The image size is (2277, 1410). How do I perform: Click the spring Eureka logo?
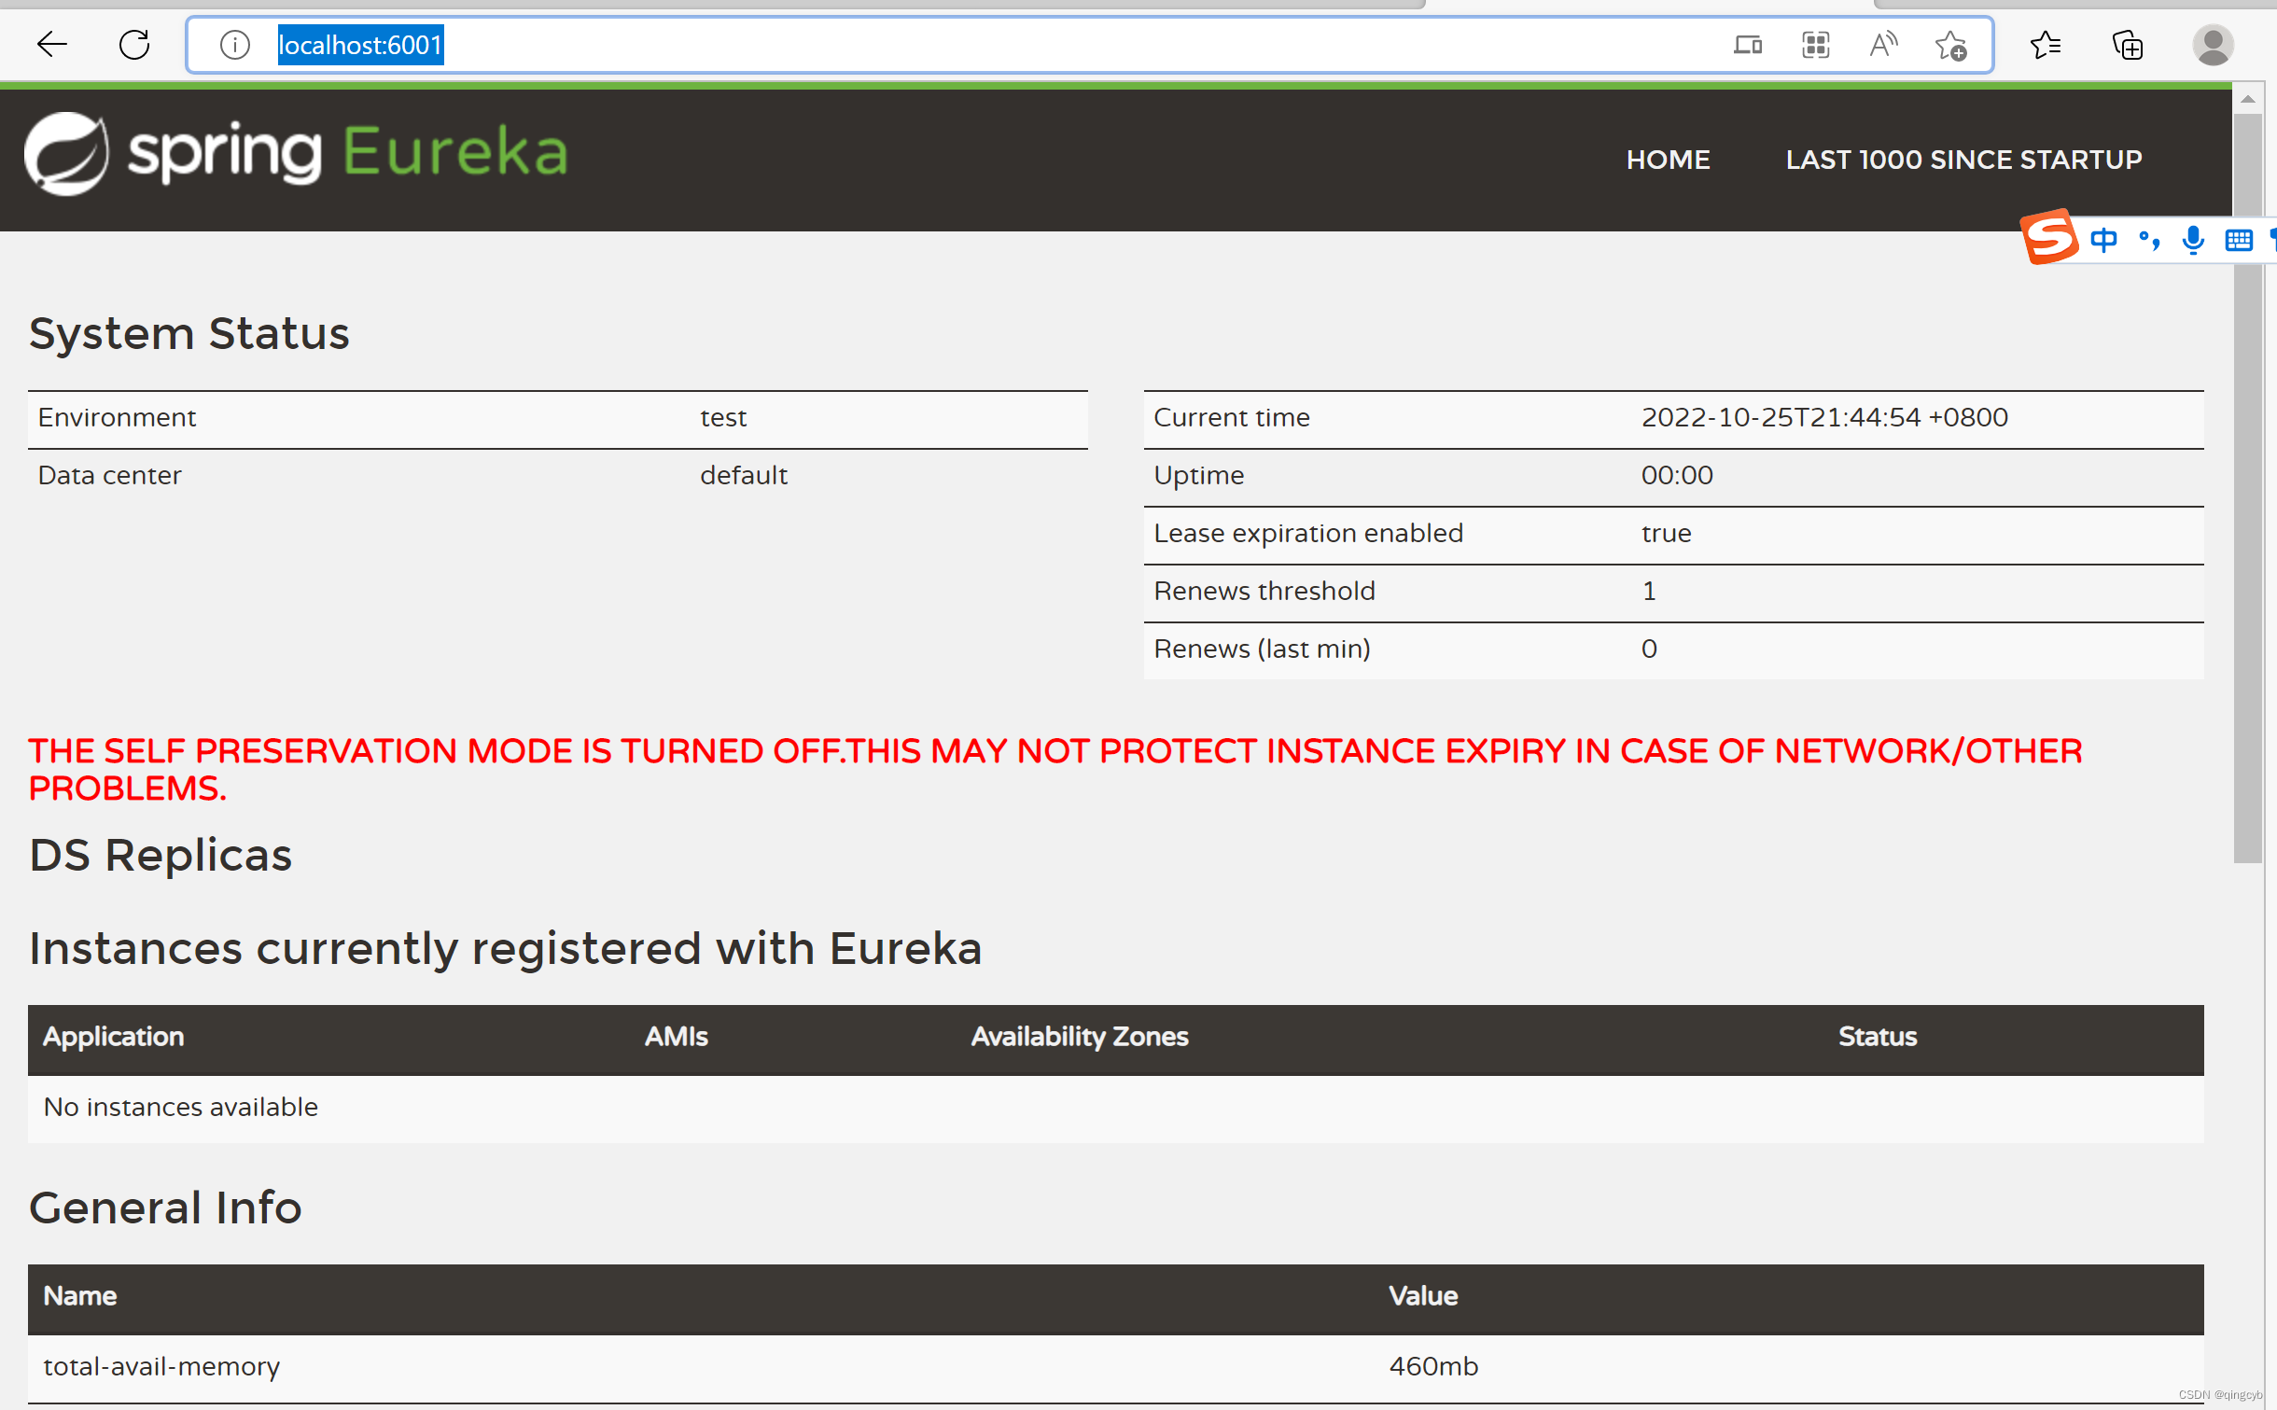[297, 153]
